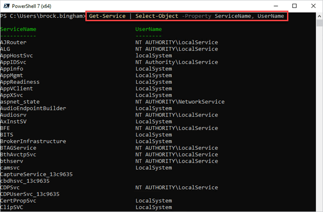Click the LocalSystem value for ClipSVC

154,207
